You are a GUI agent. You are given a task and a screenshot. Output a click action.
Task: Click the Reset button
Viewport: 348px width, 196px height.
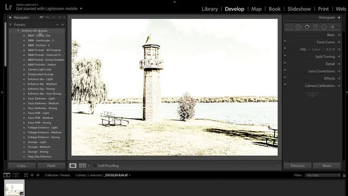coord(327,166)
